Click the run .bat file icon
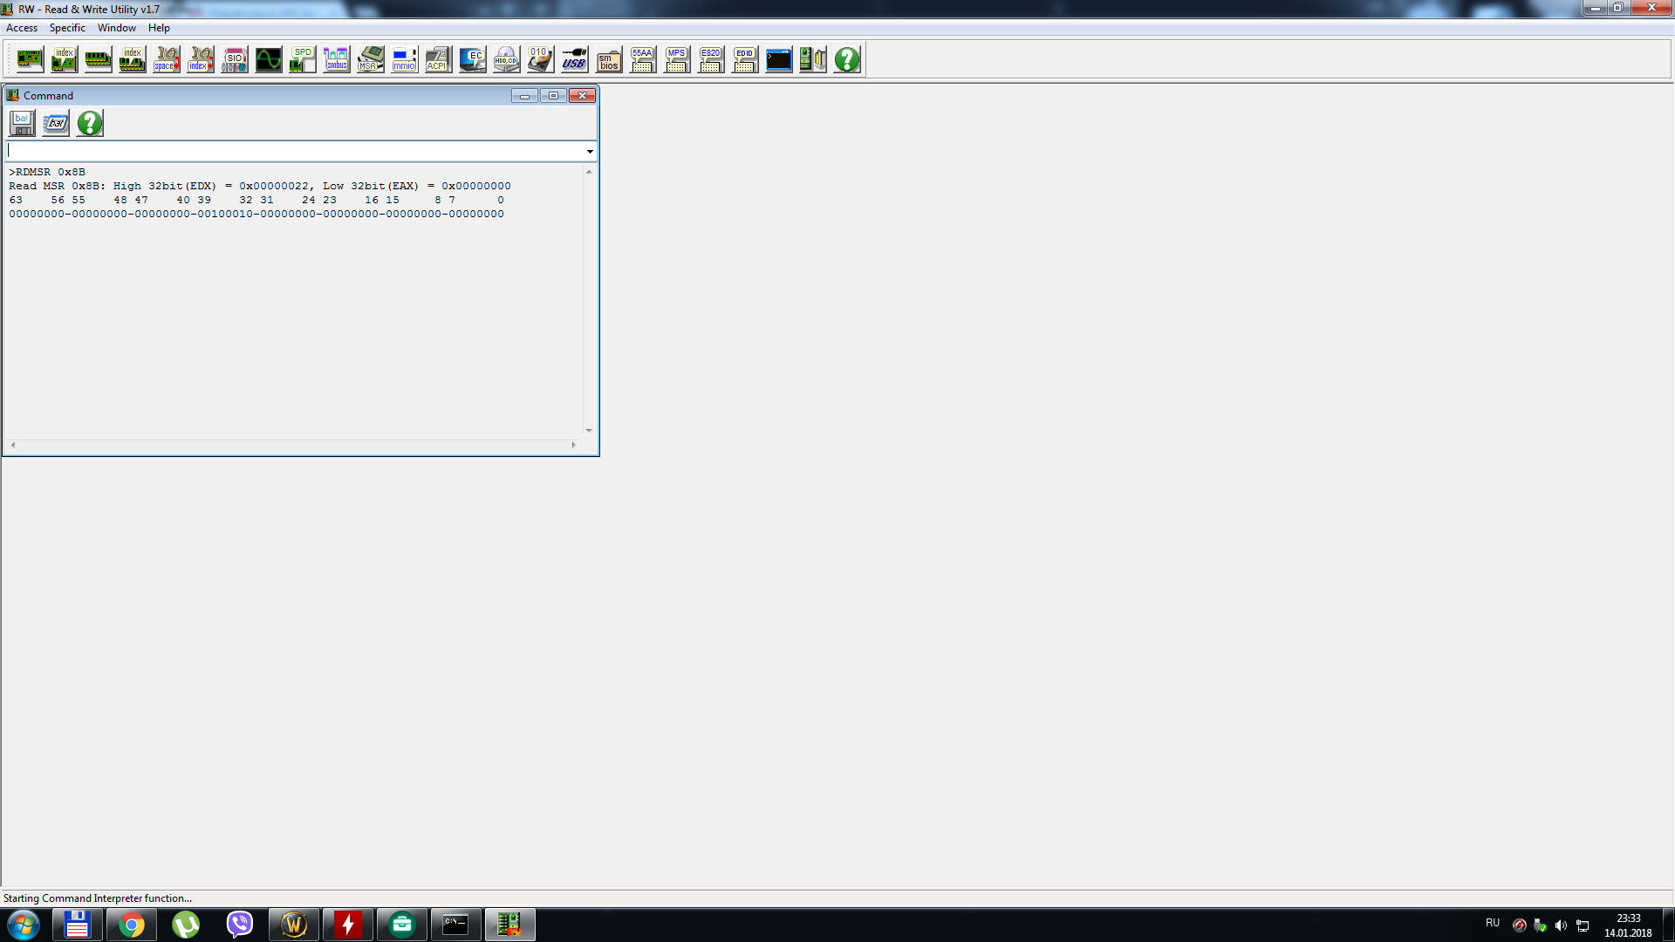Viewport: 1675px width, 942px height. pyautogui.click(x=56, y=123)
